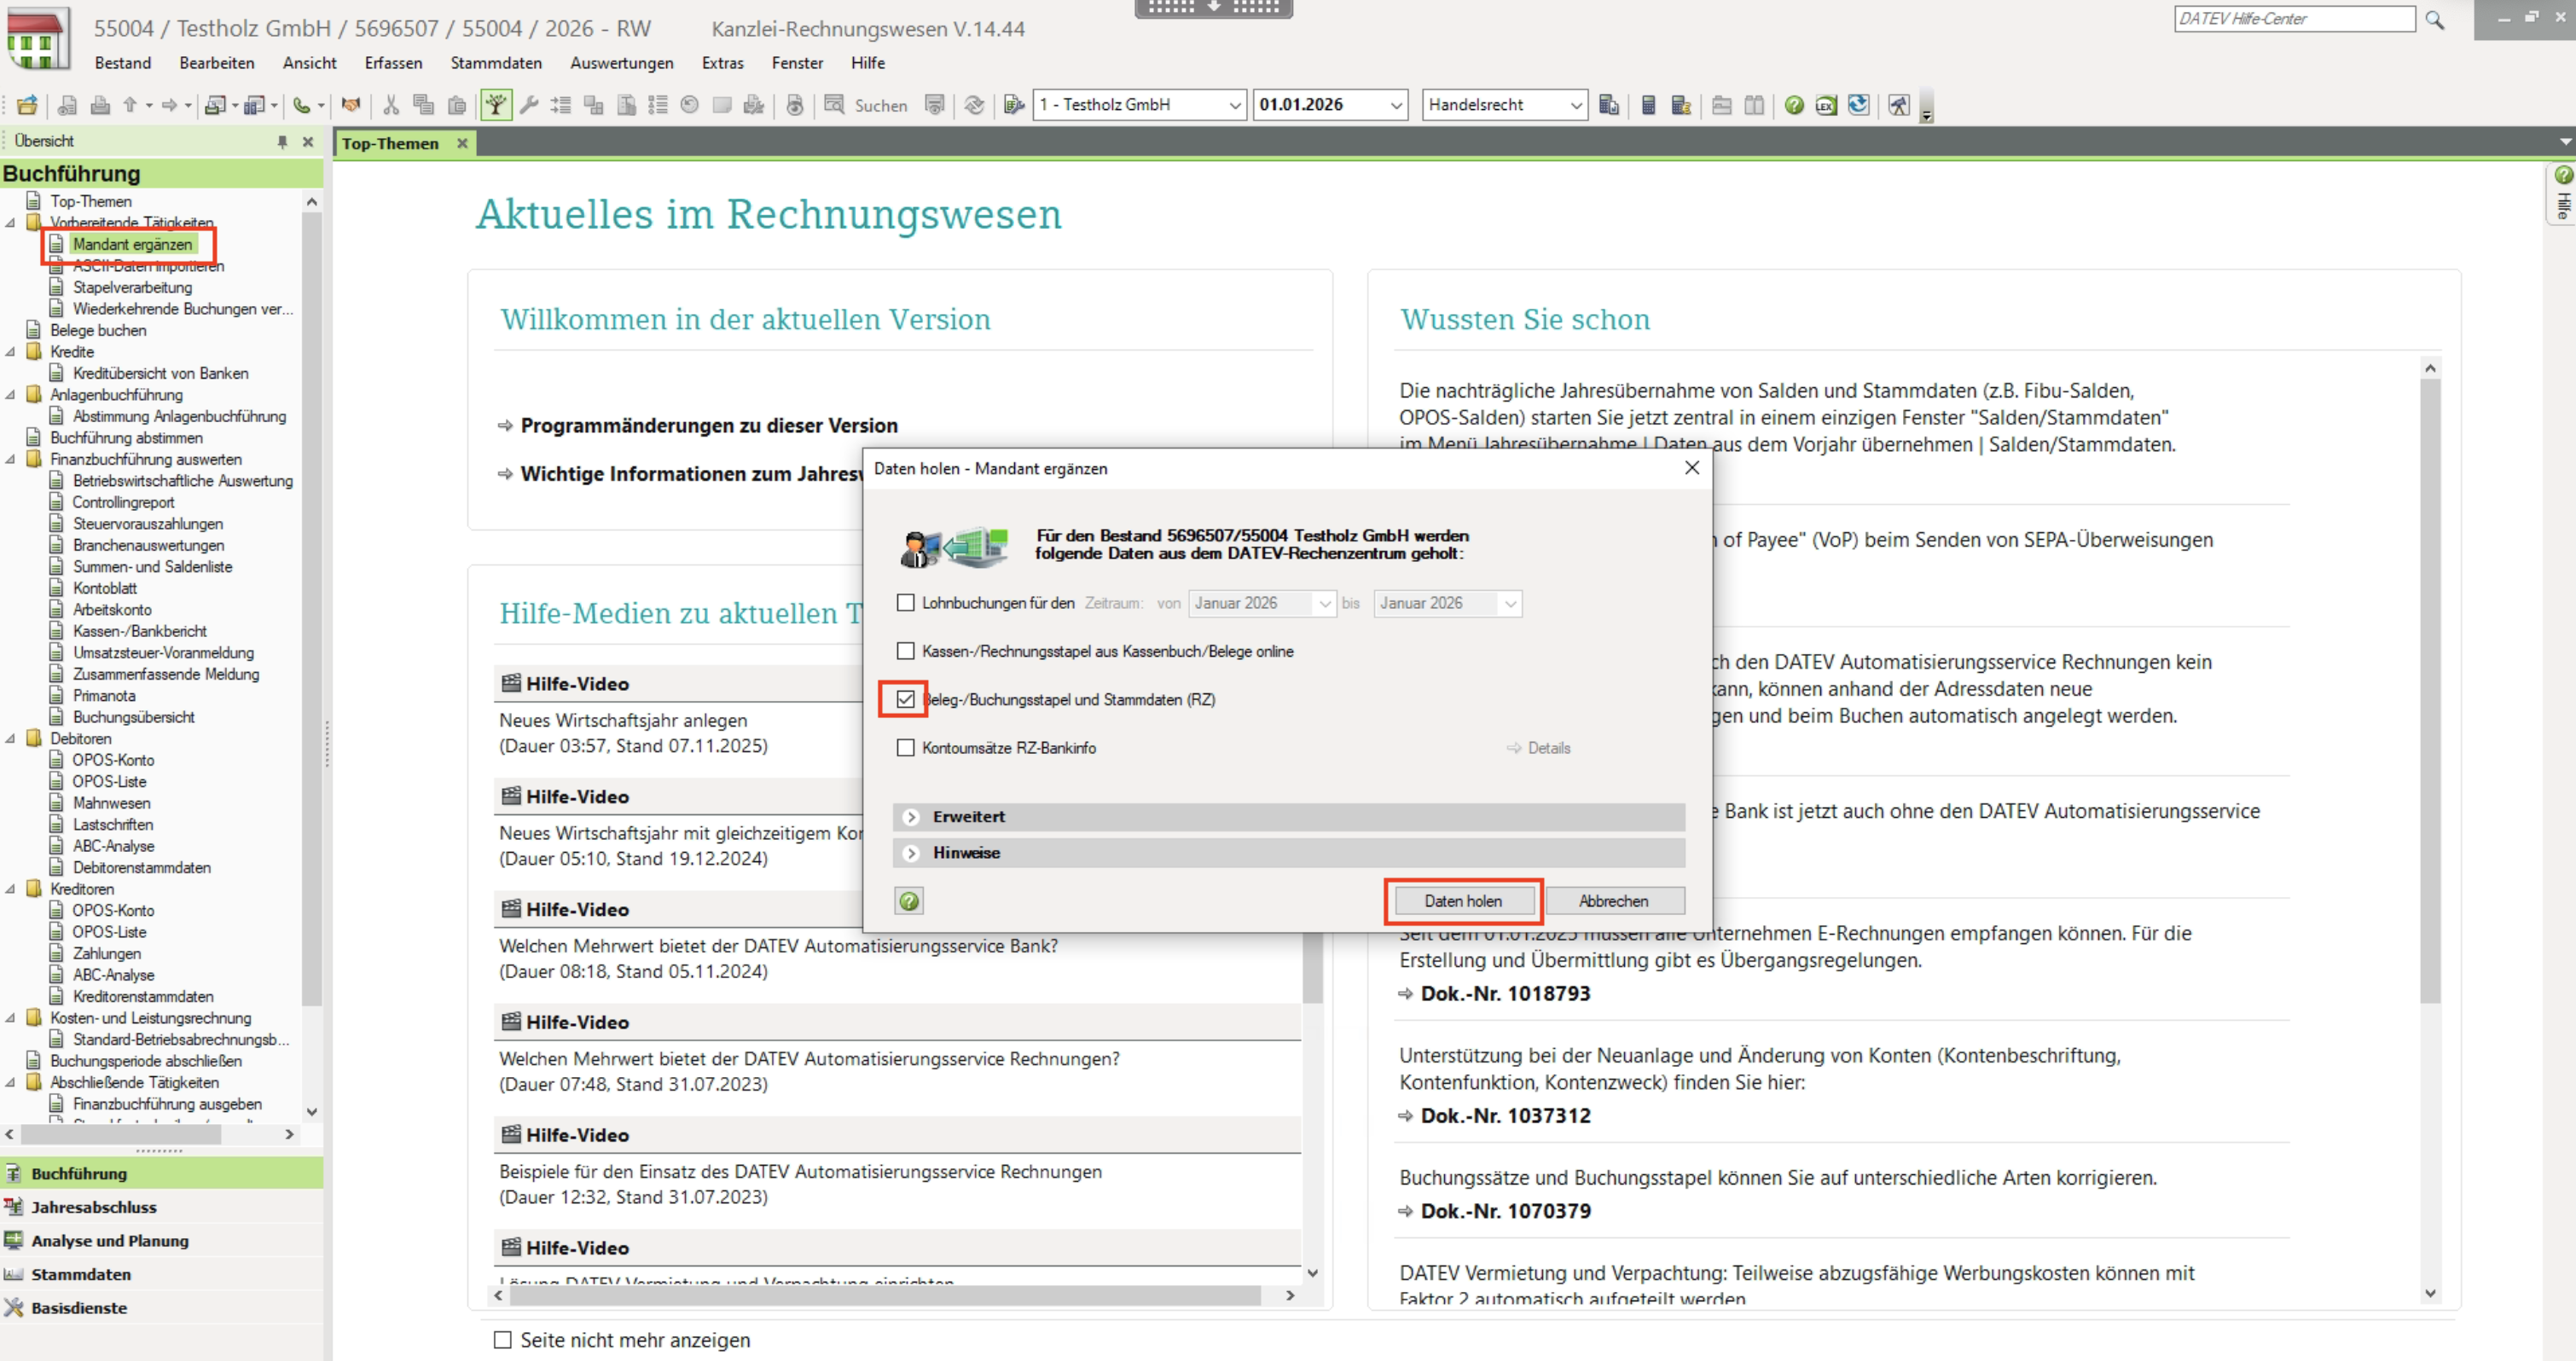Close the Daten holen dialog
The image size is (2576, 1361).
coord(1692,468)
